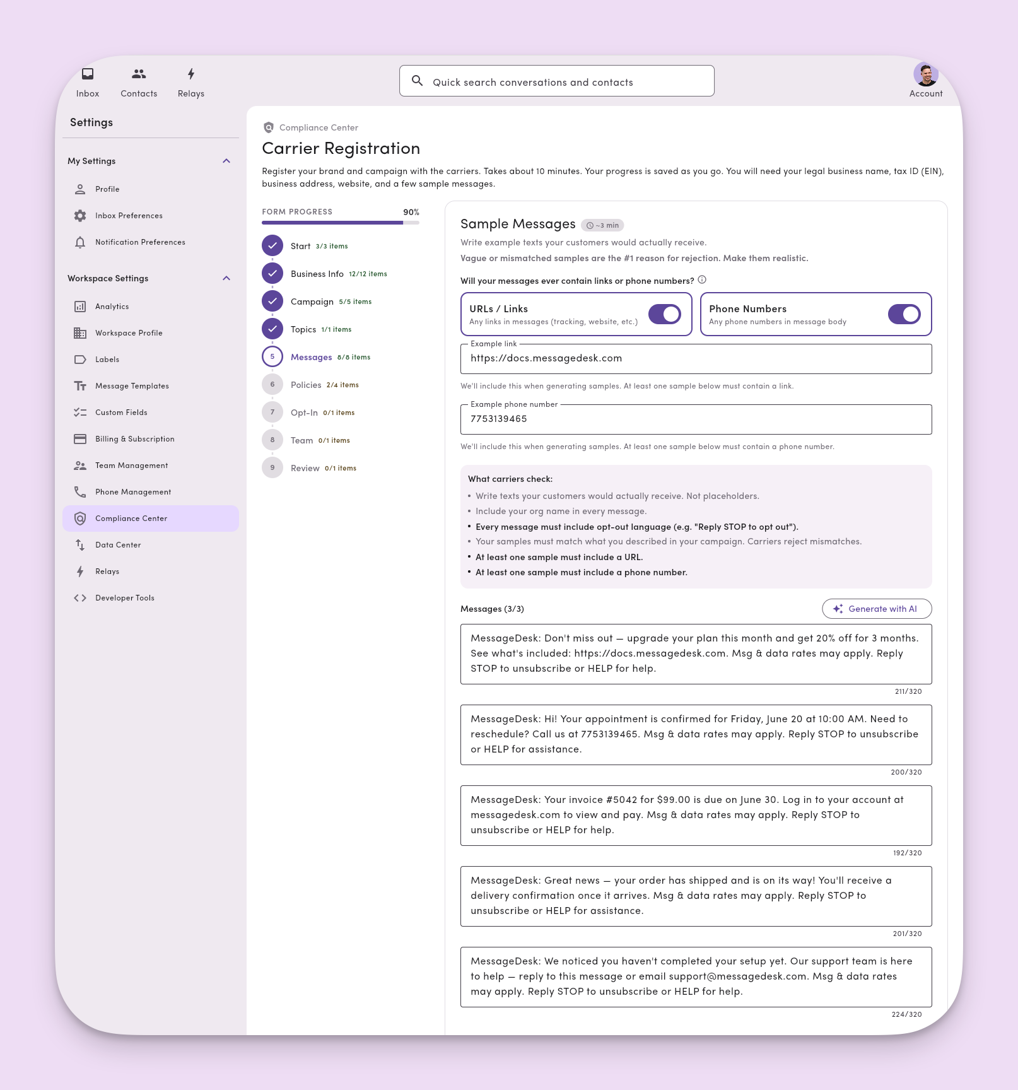Go to Notification Preferences

coord(151,242)
